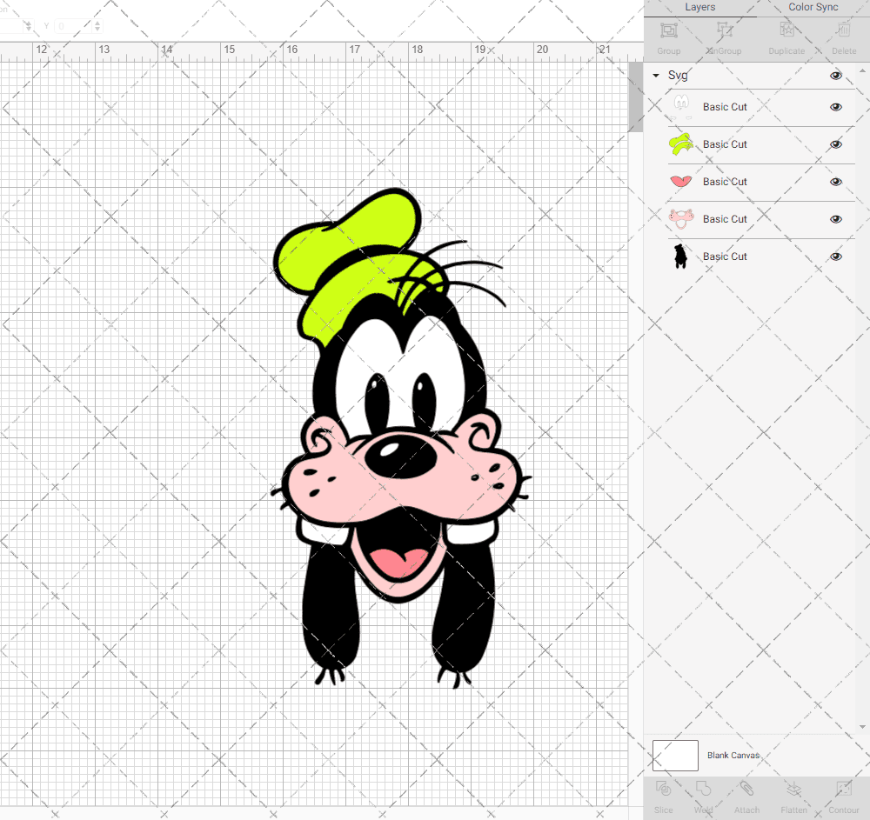Click the Blank Canvas label
Image resolution: width=870 pixels, height=820 pixels.
click(x=733, y=755)
